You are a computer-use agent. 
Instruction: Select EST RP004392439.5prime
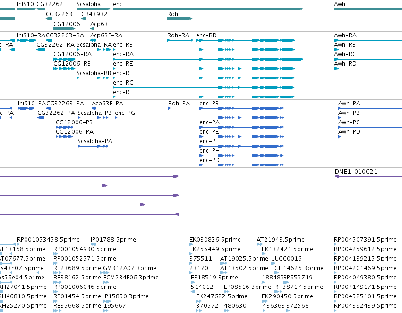365,306
